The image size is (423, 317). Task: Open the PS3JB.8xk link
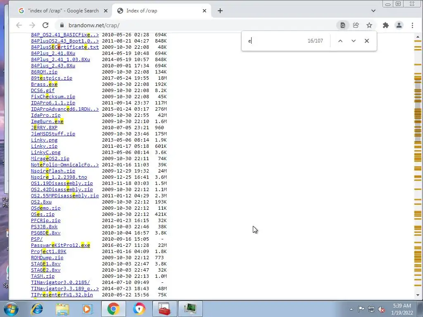(44, 227)
